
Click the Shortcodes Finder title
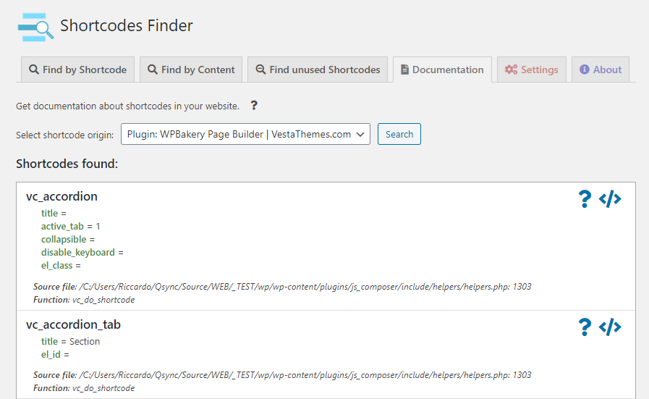(127, 25)
